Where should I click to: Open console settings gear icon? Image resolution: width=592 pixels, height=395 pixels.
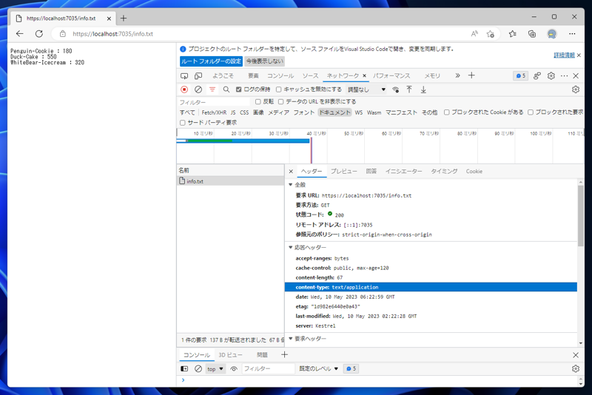pos(576,368)
